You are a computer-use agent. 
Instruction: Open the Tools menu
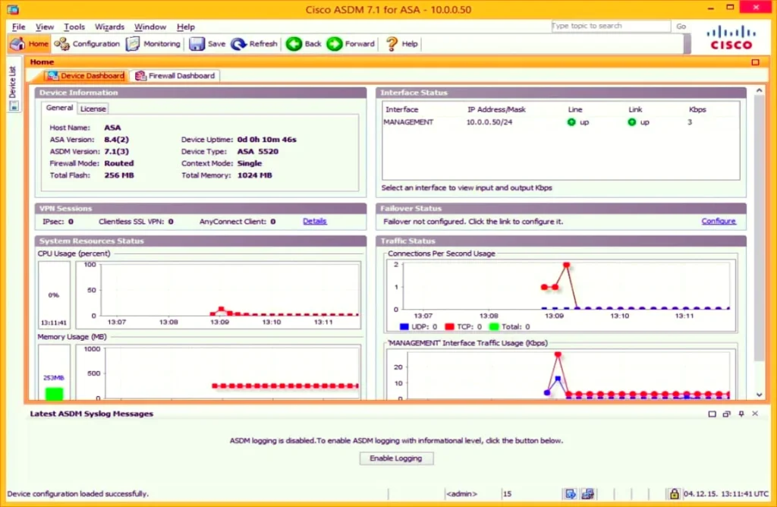(74, 27)
